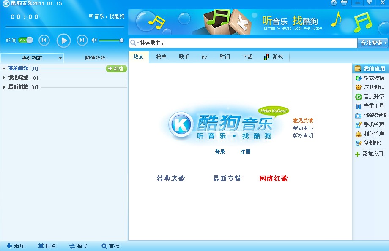
Task: Skip to the previous track
Action: click(44, 40)
